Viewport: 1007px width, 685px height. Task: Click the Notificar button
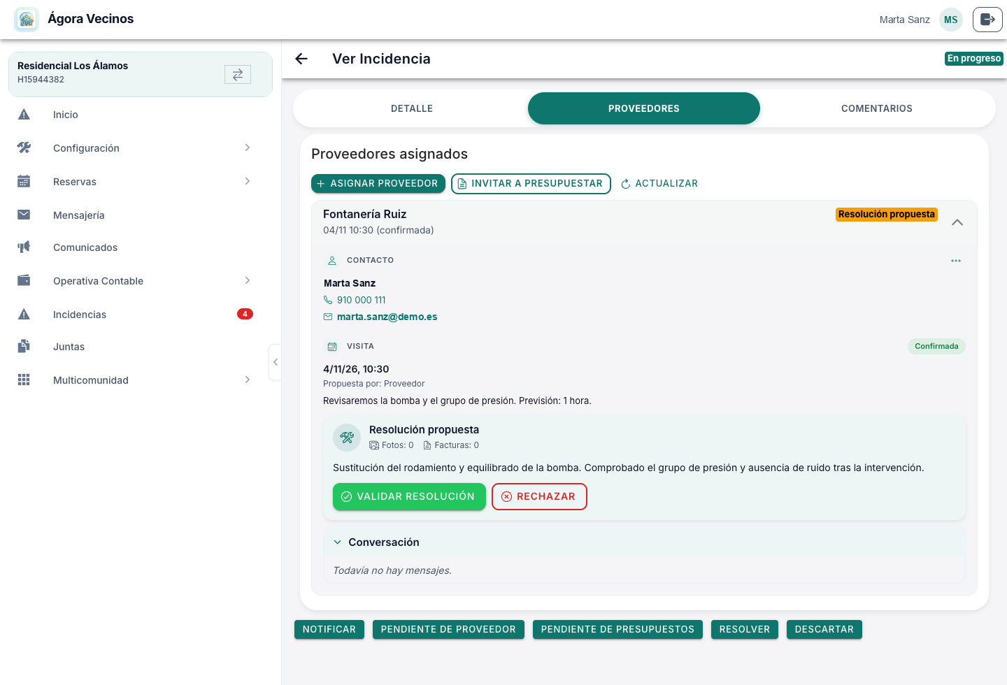pyautogui.click(x=329, y=629)
